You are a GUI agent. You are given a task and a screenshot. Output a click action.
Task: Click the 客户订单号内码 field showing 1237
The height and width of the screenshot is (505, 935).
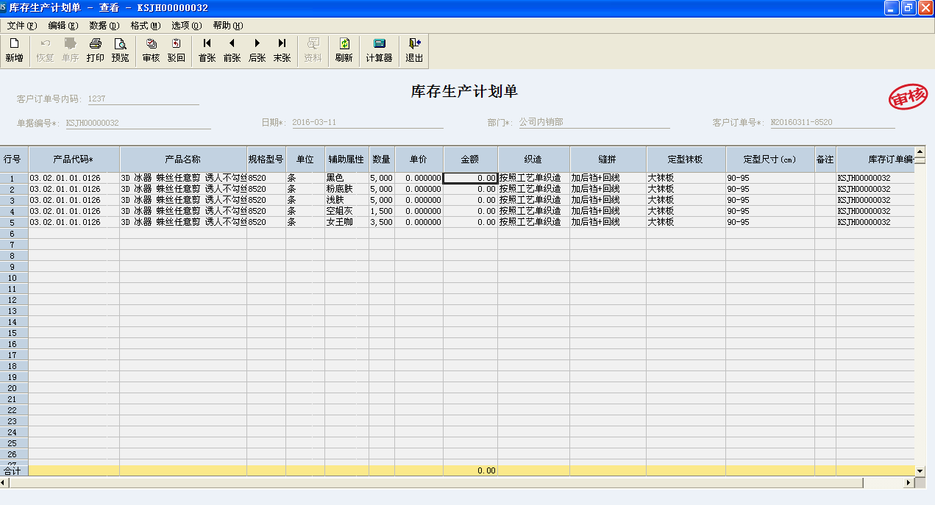(x=143, y=99)
